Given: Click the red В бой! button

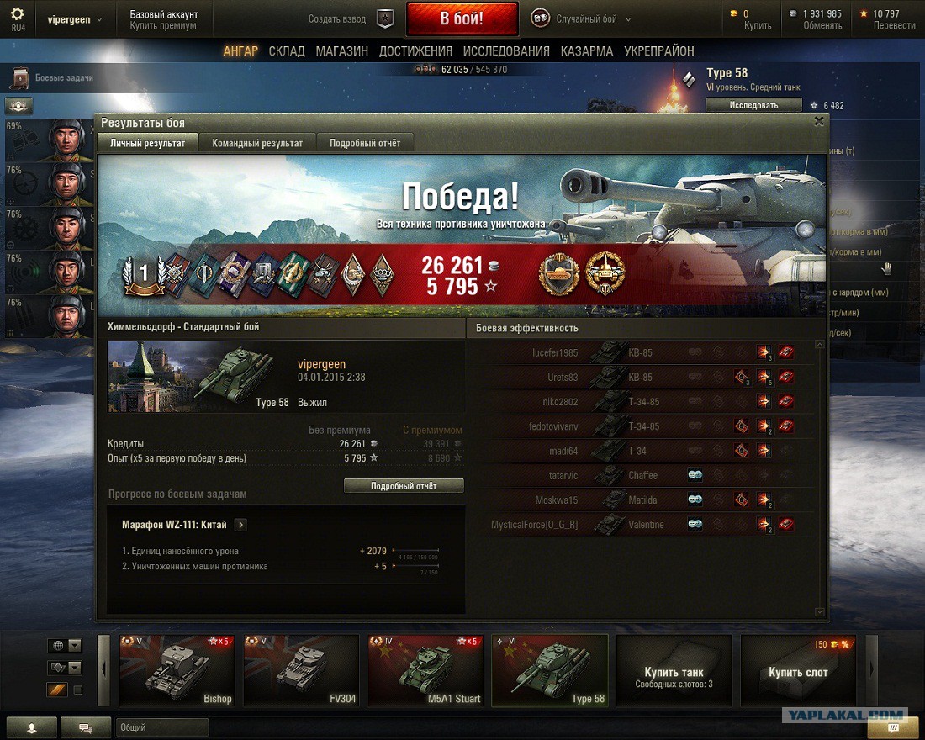Looking at the screenshot, I should tap(462, 18).
